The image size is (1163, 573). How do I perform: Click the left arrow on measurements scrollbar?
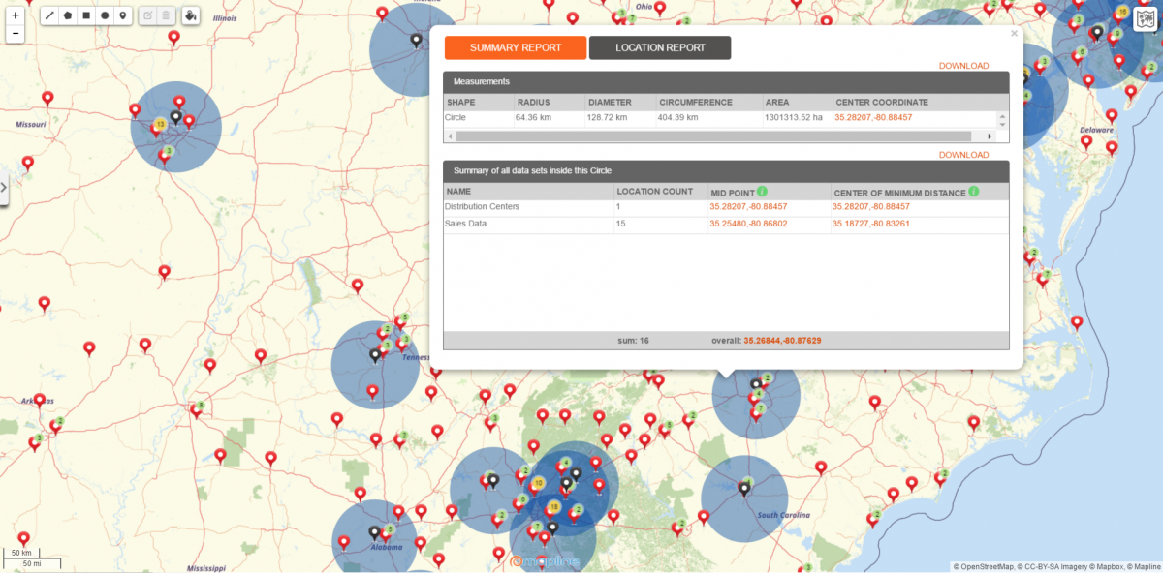pos(449,136)
